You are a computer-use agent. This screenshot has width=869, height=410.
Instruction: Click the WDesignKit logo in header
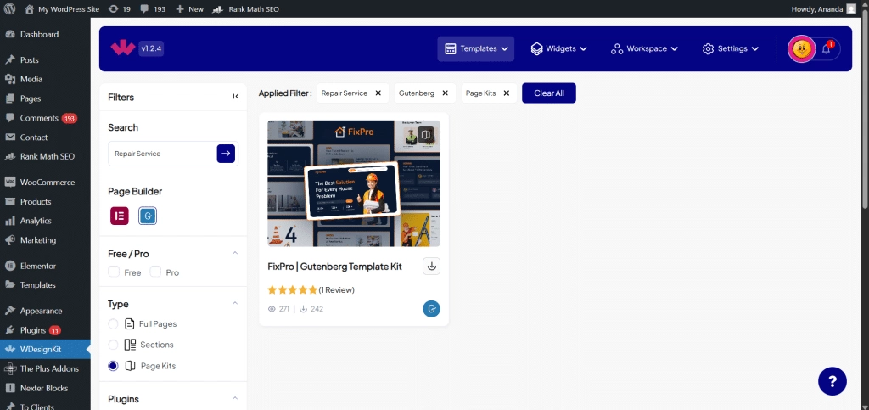(122, 48)
